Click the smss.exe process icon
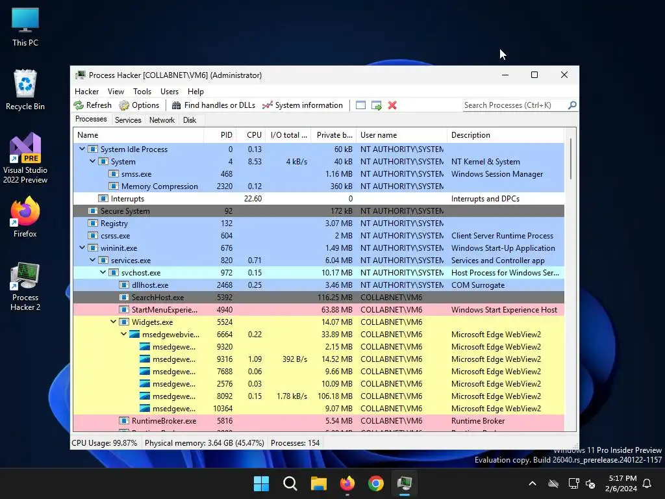The height and width of the screenshot is (499, 665). 113,173
